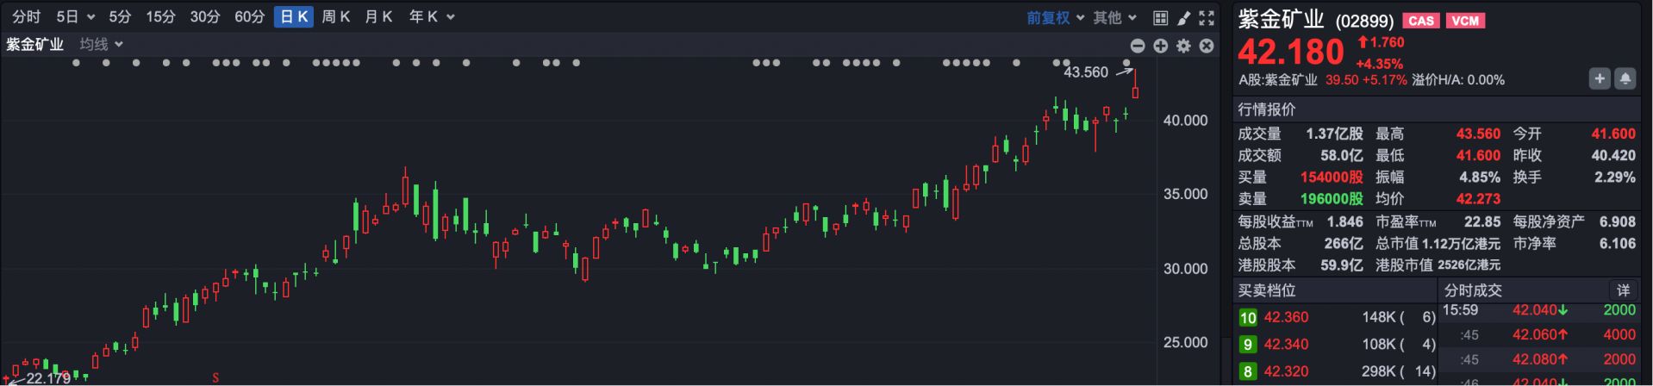Zoom in the chart with plus icon
Screen dimensions: 1653x386
point(1161,46)
